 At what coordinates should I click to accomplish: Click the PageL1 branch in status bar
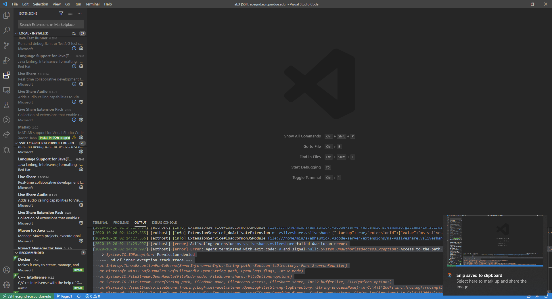coord(64,296)
